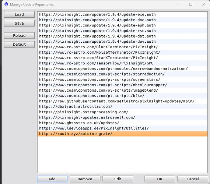This screenshot has height=184, width=210.
Task: Remove the selected repository
Action: (85, 179)
